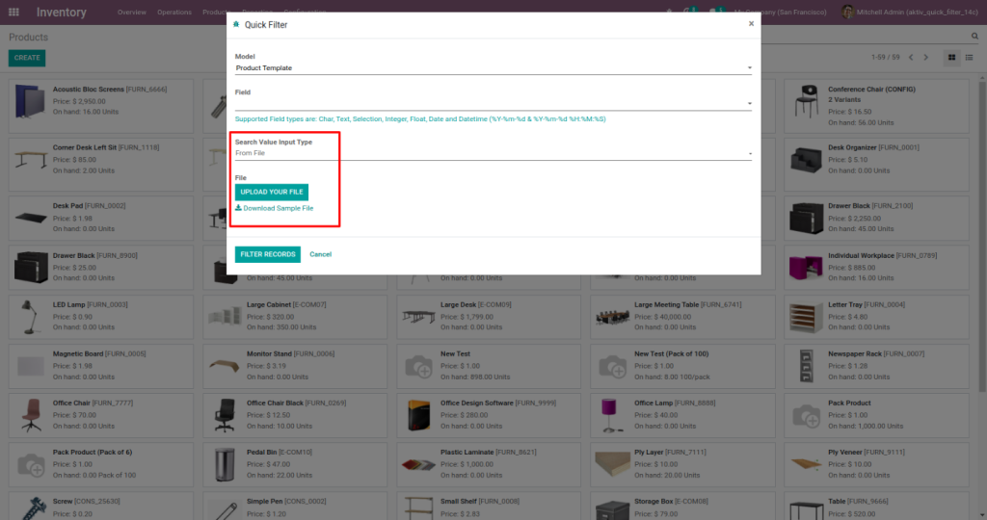Click the Plastic Laminate product image
The height and width of the screenshot is (520, 987).
[418, 465]
